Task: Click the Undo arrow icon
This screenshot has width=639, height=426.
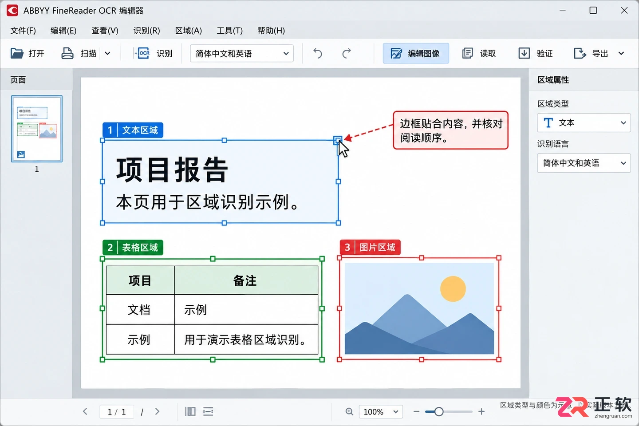Action: 318,53
